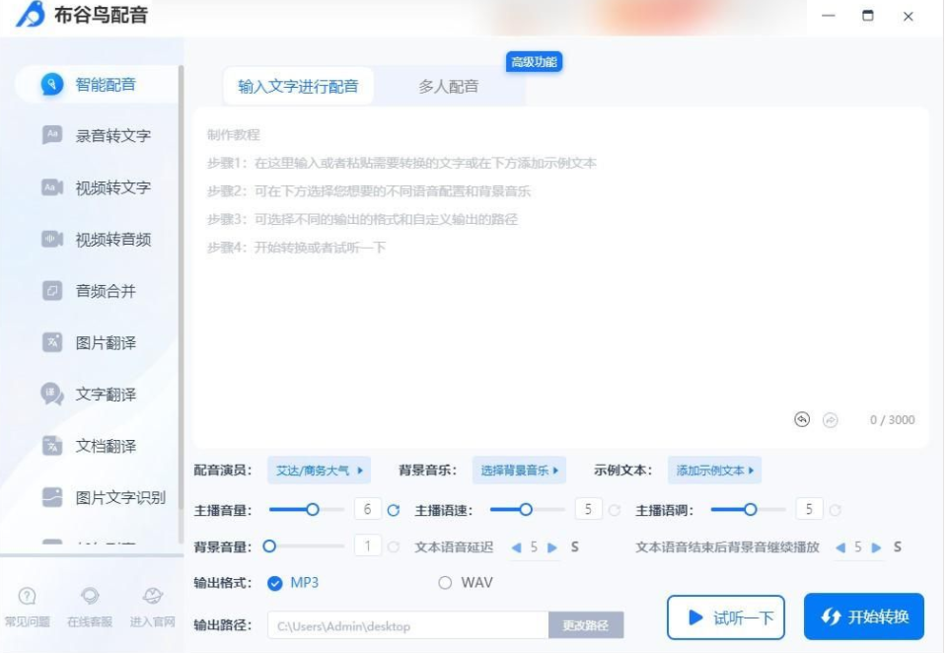
Task: Click the 主播语速 slider handle
Action: (526, 510)
